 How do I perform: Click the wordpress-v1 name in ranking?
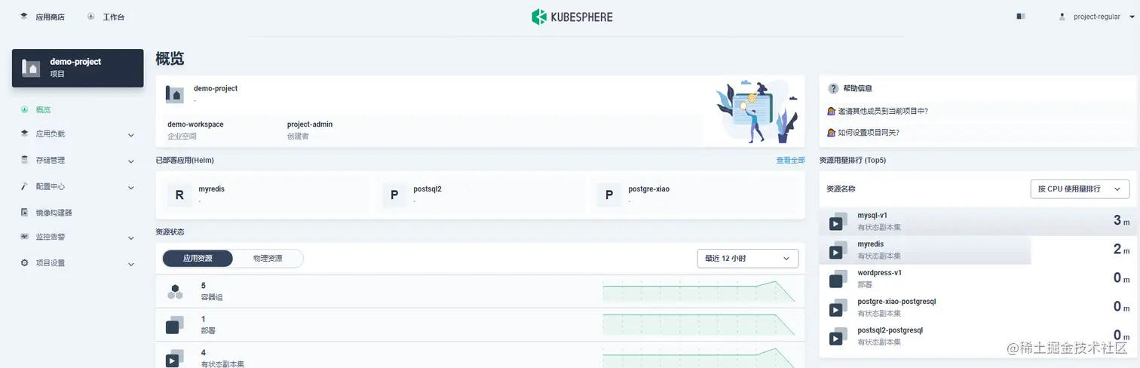click(x=880, y=273)
